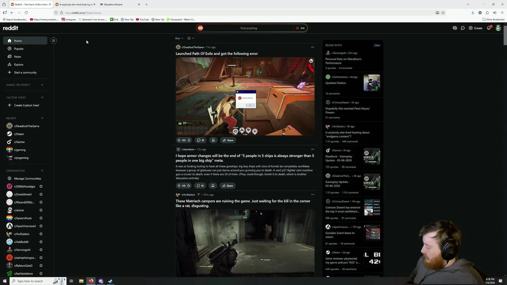
Task: Open the Best sort dropdown
Action: [x=179, y=38]
